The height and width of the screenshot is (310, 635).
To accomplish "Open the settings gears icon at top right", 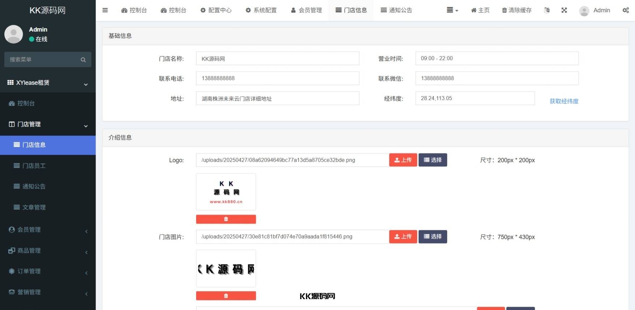I will tap(626, 10).
